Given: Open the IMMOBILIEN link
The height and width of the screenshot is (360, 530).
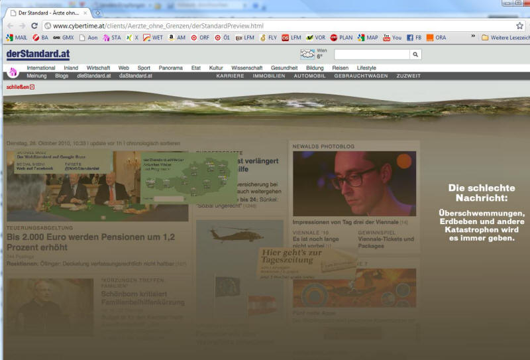Looking at the screenshot, I should click(269, 76).
